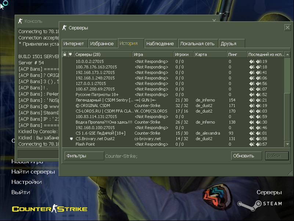The width and height of the screenshot is (294, 221).
Task: Select server 100.67.200.69:27015
Action: click(x=95, y=89)
